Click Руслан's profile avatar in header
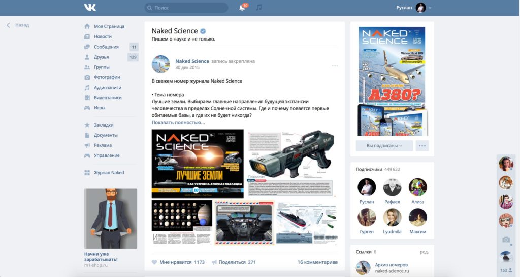 pos(421,8)
